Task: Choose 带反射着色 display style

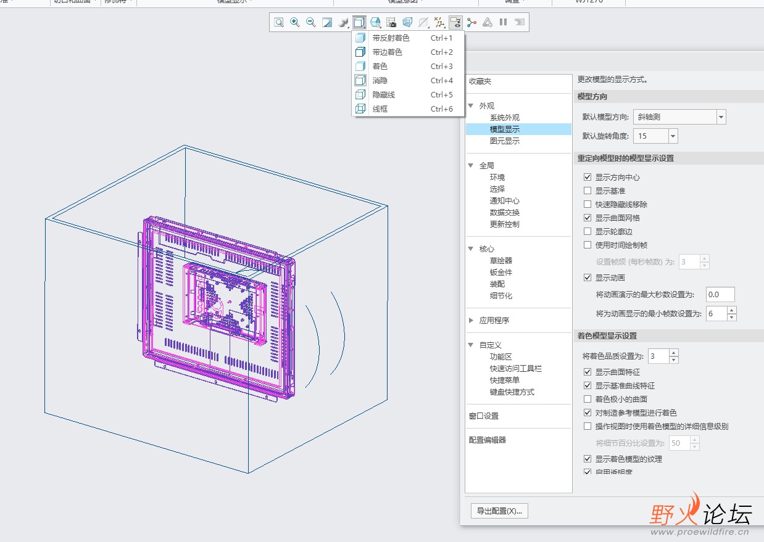Action: click(x=408, y=38)
